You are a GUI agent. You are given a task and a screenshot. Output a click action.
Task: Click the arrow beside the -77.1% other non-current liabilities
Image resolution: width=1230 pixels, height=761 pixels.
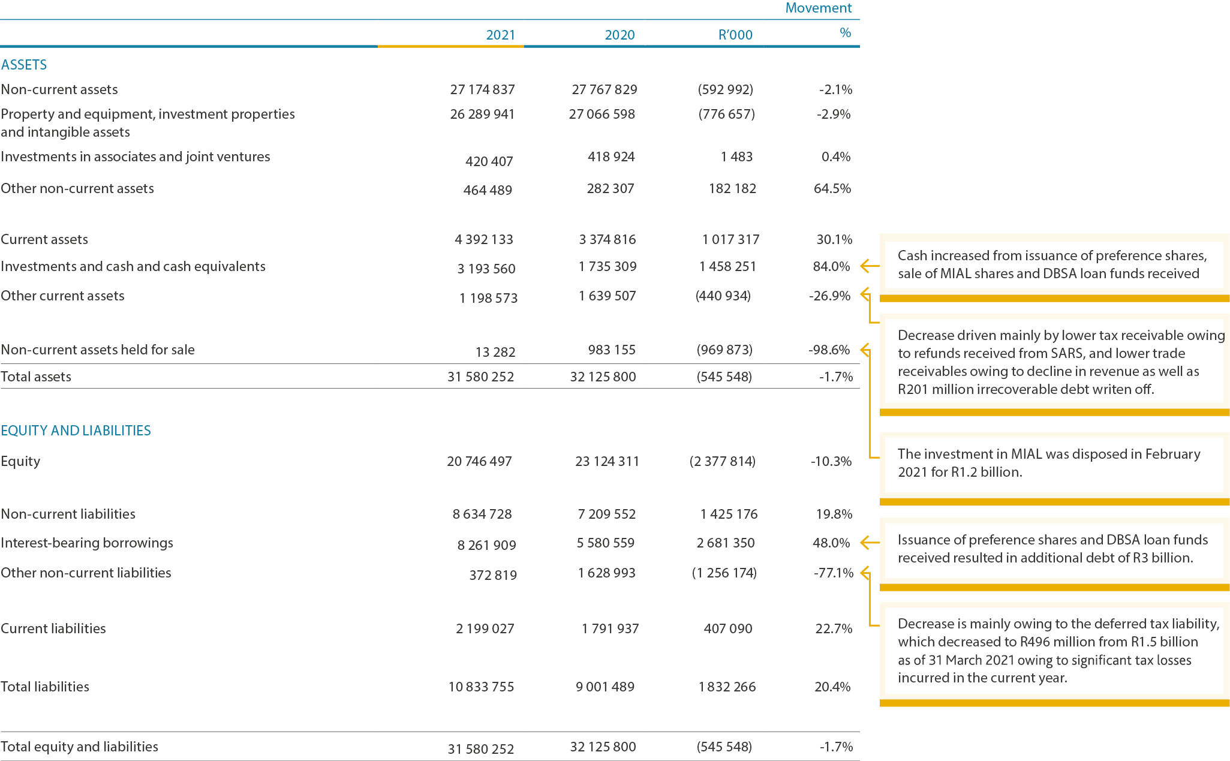[x=865, y=573]
